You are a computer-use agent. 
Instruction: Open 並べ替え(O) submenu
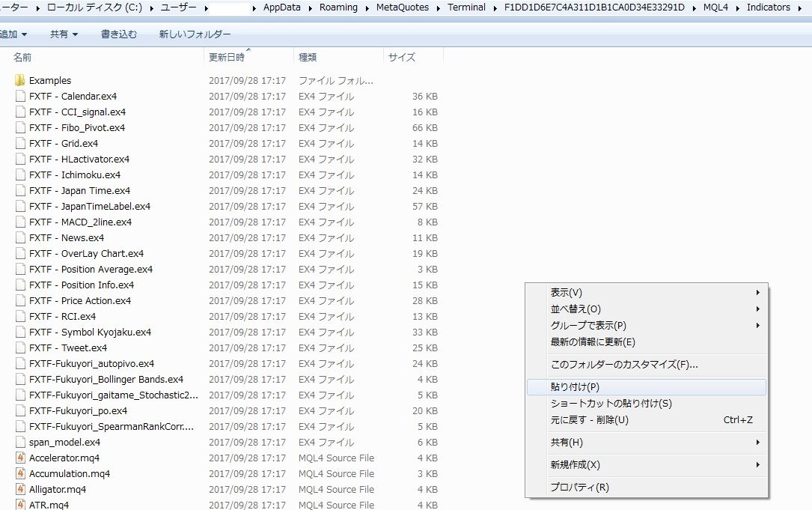[647, 309]
